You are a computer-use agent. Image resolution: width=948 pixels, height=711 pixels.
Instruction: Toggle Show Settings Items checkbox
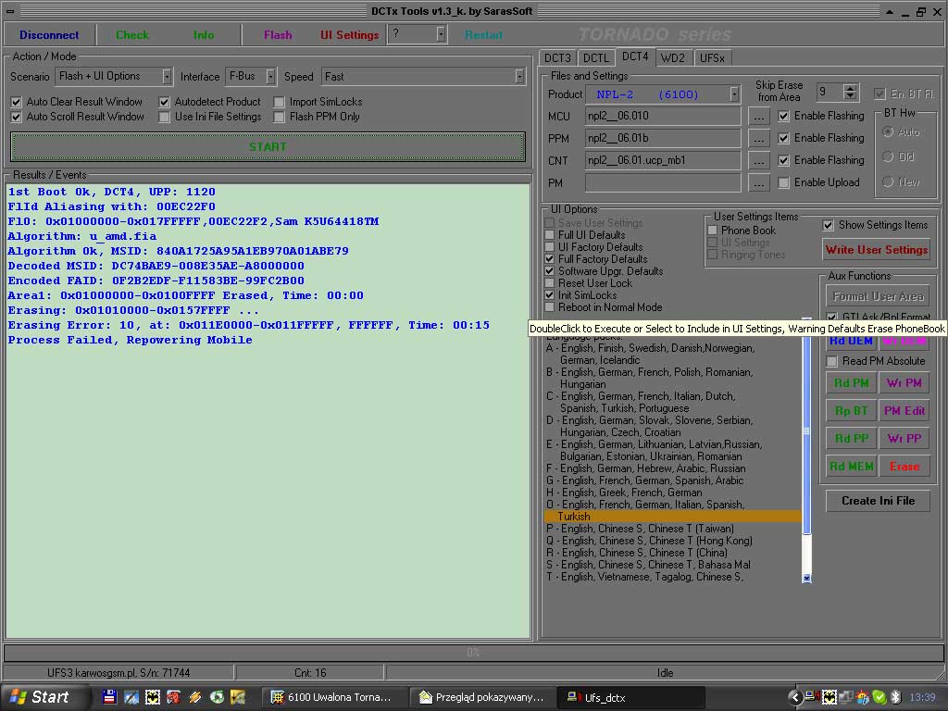tap(829, 225)
